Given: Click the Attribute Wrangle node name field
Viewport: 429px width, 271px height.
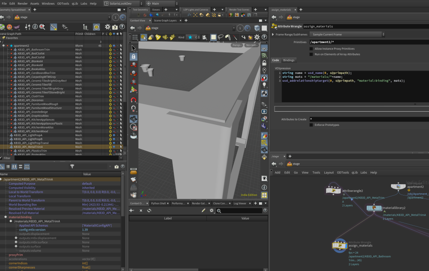Looking at the screenshot, I should tap(366, 27).
